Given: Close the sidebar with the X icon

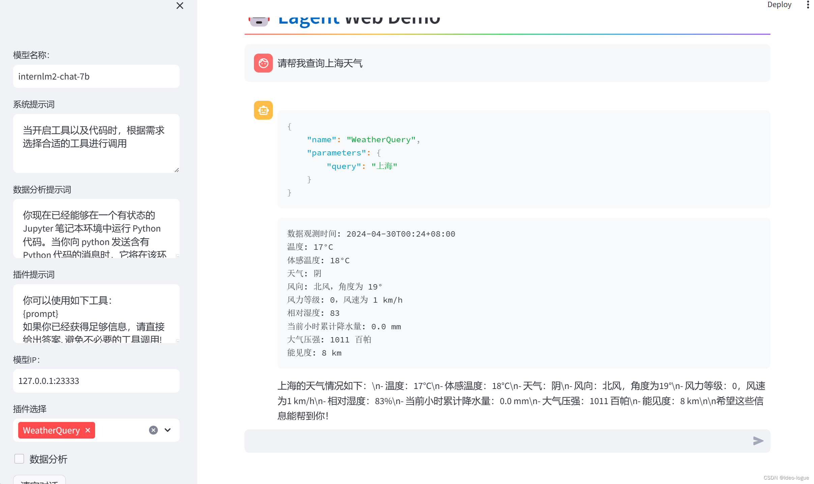Looking at the screenshot, I should coord(180,6).
